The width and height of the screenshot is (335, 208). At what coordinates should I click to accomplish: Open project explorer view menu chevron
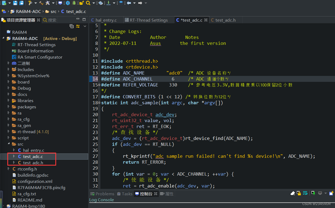coord(85,26)
